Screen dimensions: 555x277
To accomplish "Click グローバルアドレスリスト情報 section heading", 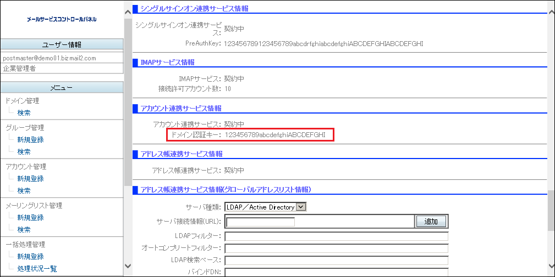I will 226,190.
